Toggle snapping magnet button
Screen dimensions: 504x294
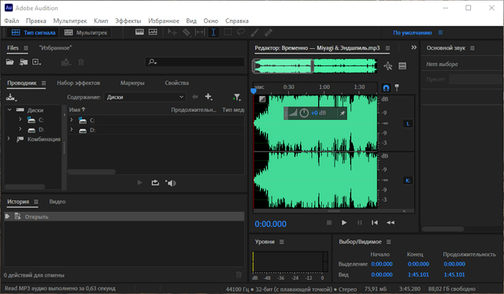coord(386,87)
